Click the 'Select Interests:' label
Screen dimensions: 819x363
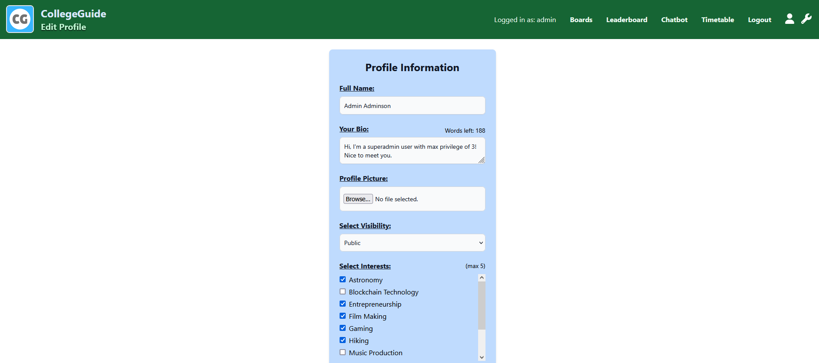coord(365,266)
